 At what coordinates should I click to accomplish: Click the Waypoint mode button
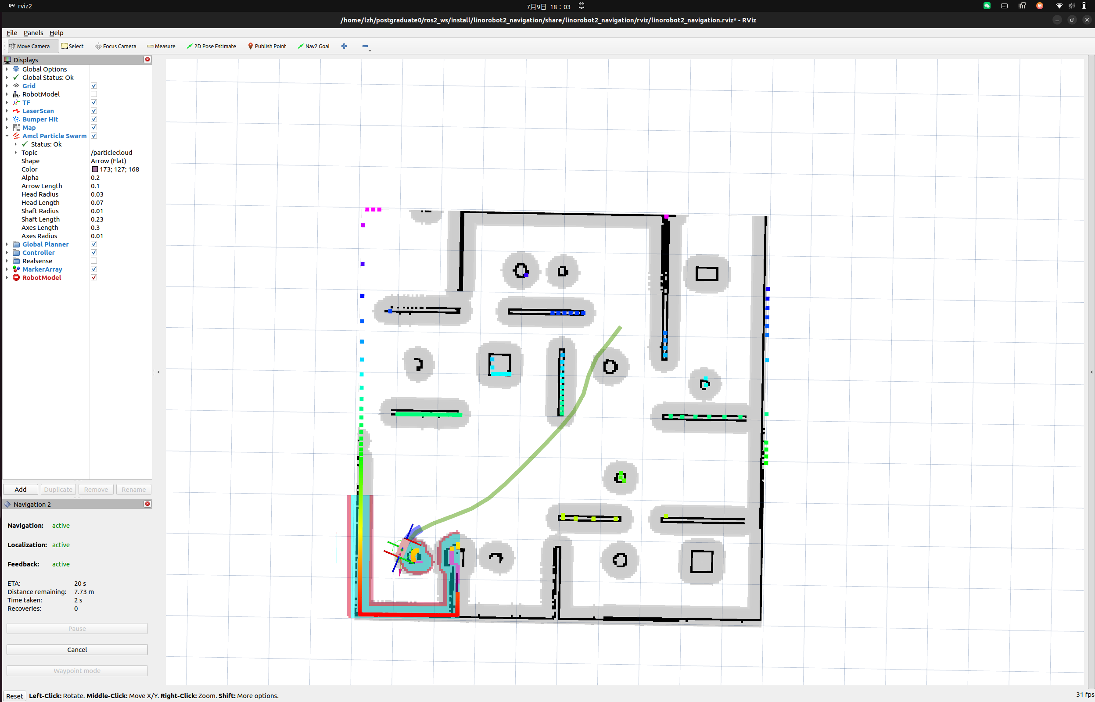[x=77, y=670]
